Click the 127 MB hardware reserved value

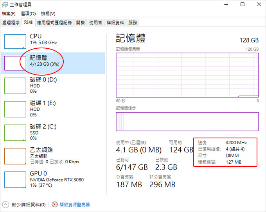click(234, 162)
